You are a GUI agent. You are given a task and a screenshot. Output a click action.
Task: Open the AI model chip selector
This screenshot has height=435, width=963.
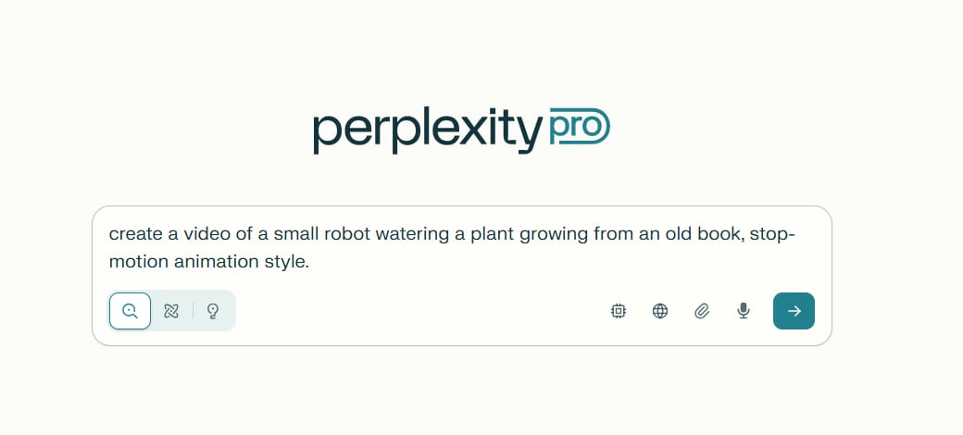click(619, 311)
